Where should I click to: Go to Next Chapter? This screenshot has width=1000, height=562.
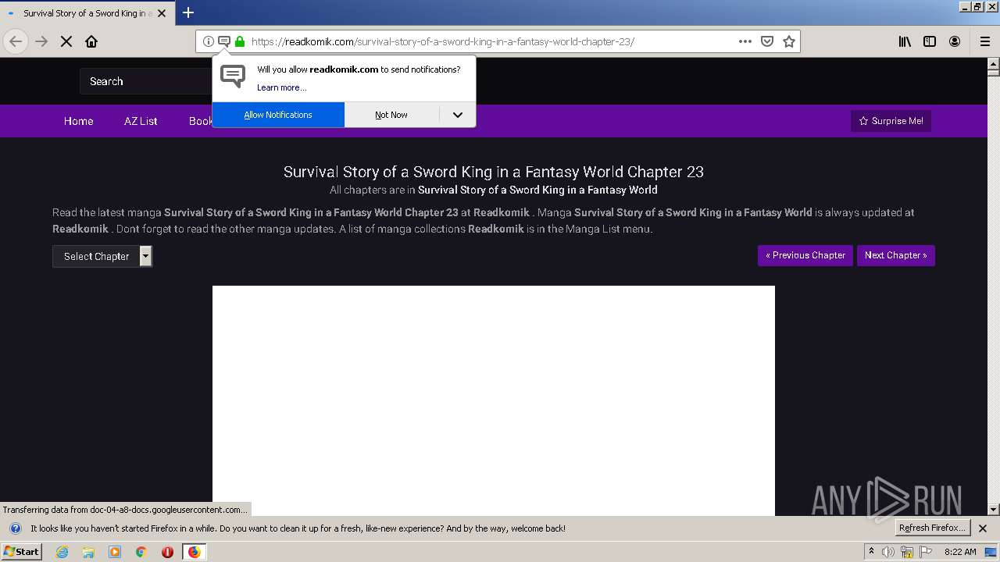click(x=896, y=255)
